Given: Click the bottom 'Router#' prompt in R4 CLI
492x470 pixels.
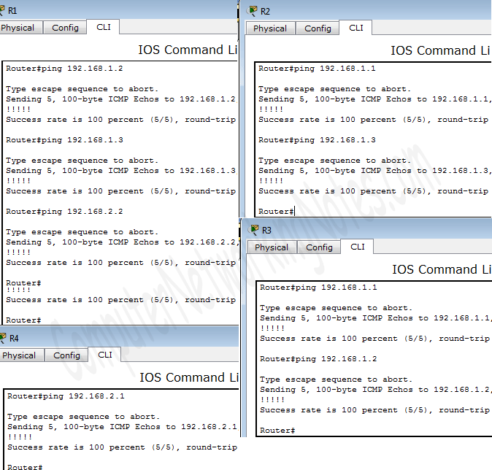Looking at the screenshot, I should (25, 467).
